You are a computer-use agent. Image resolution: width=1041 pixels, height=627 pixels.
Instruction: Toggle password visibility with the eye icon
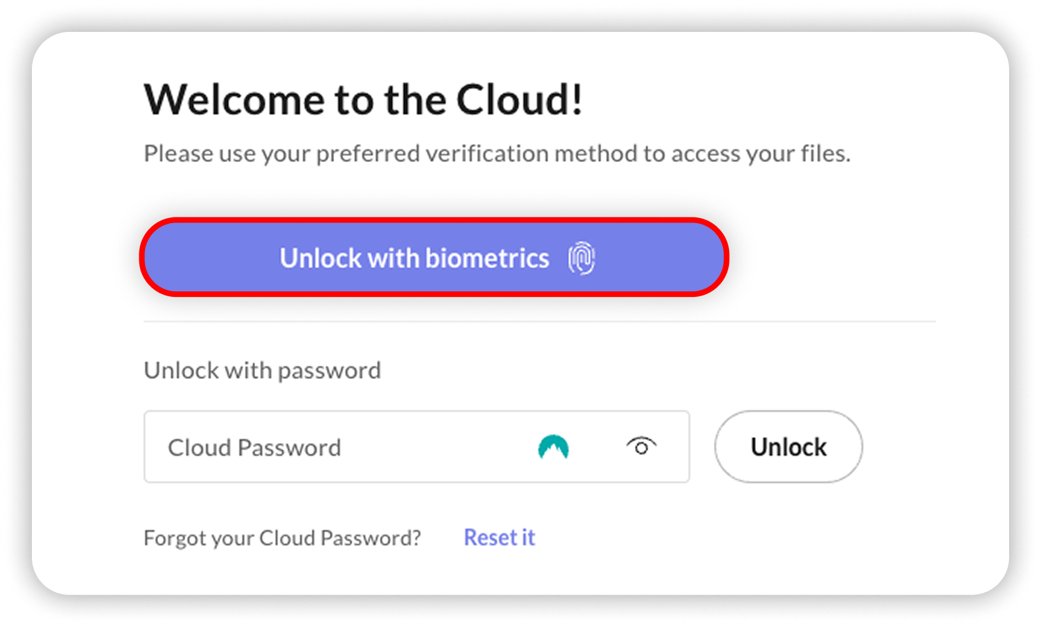pos(641,446)
